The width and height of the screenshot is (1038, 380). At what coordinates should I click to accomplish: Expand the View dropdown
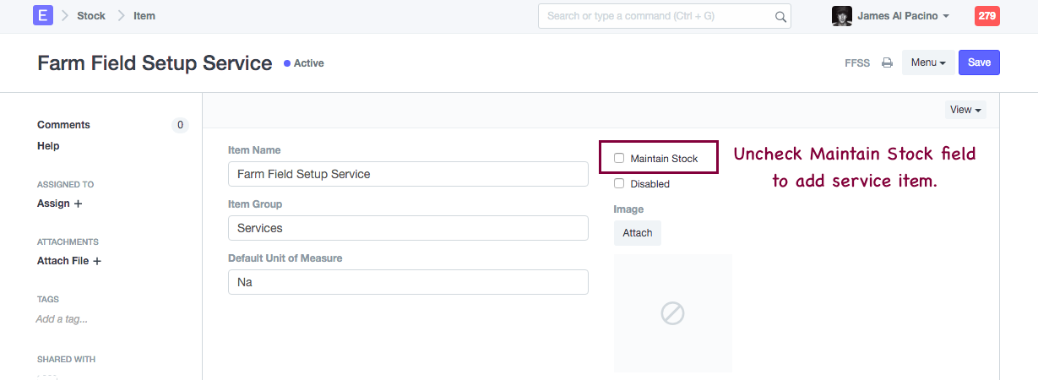[x=965, y=110]
